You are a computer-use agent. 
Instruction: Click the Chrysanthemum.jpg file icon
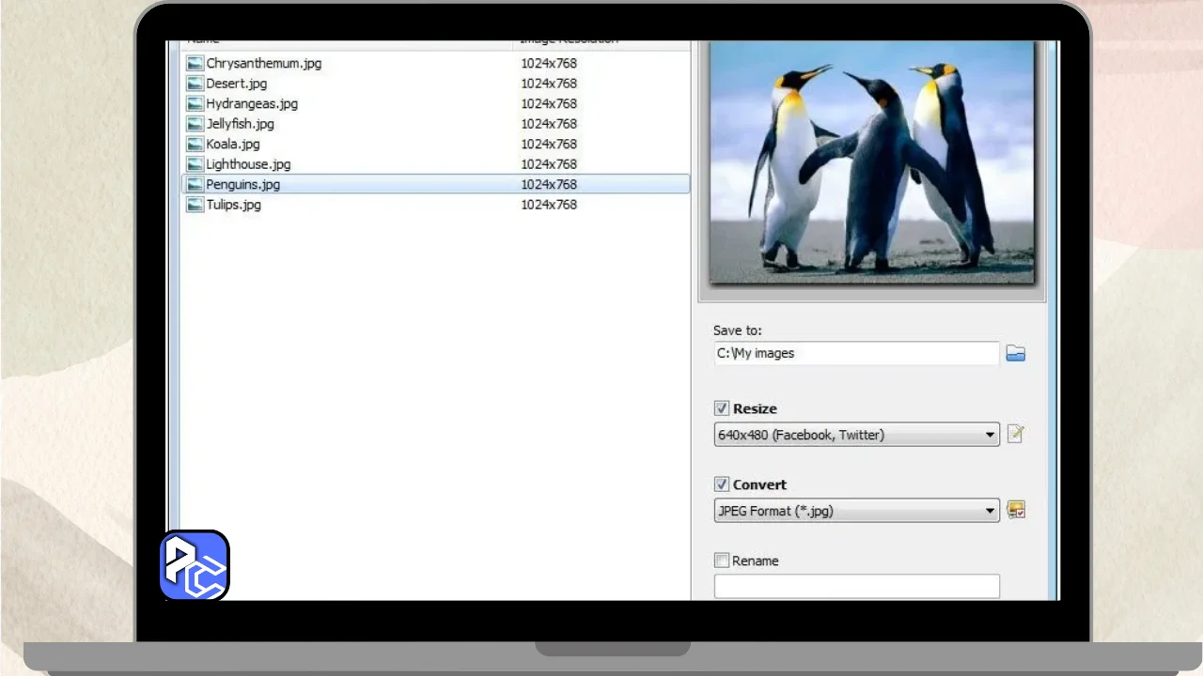tap(195, 64)
